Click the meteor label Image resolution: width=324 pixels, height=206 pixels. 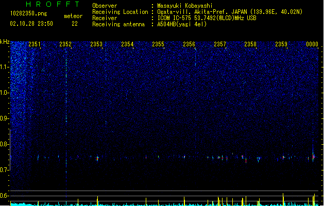pos(73,16)
